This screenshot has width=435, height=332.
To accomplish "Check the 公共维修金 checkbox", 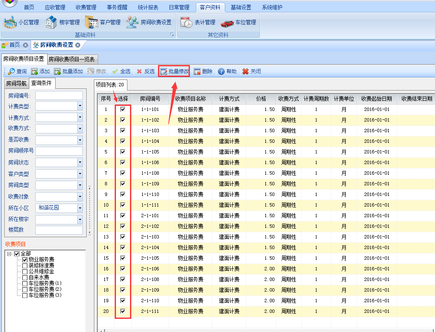I will click(25, 272).
